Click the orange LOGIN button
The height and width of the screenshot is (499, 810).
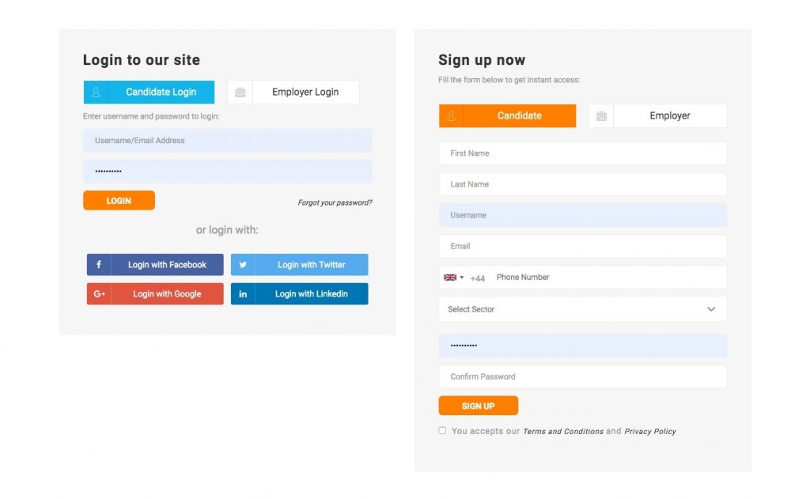119,200
